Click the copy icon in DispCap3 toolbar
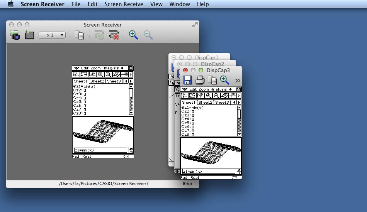367x212 pixels. 212,80
